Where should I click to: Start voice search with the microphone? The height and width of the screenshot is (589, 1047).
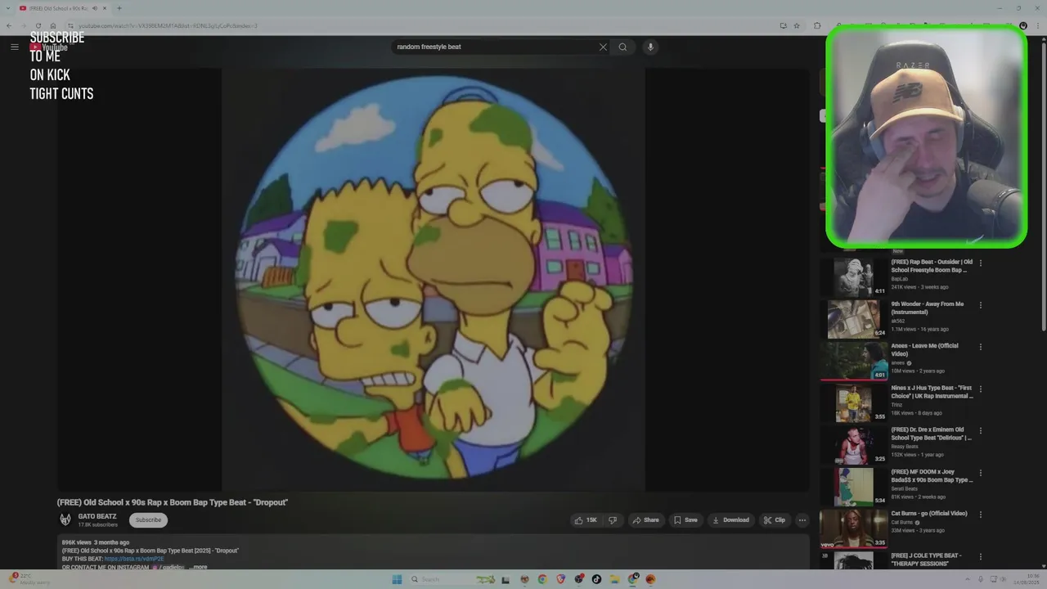pos(650,47)
